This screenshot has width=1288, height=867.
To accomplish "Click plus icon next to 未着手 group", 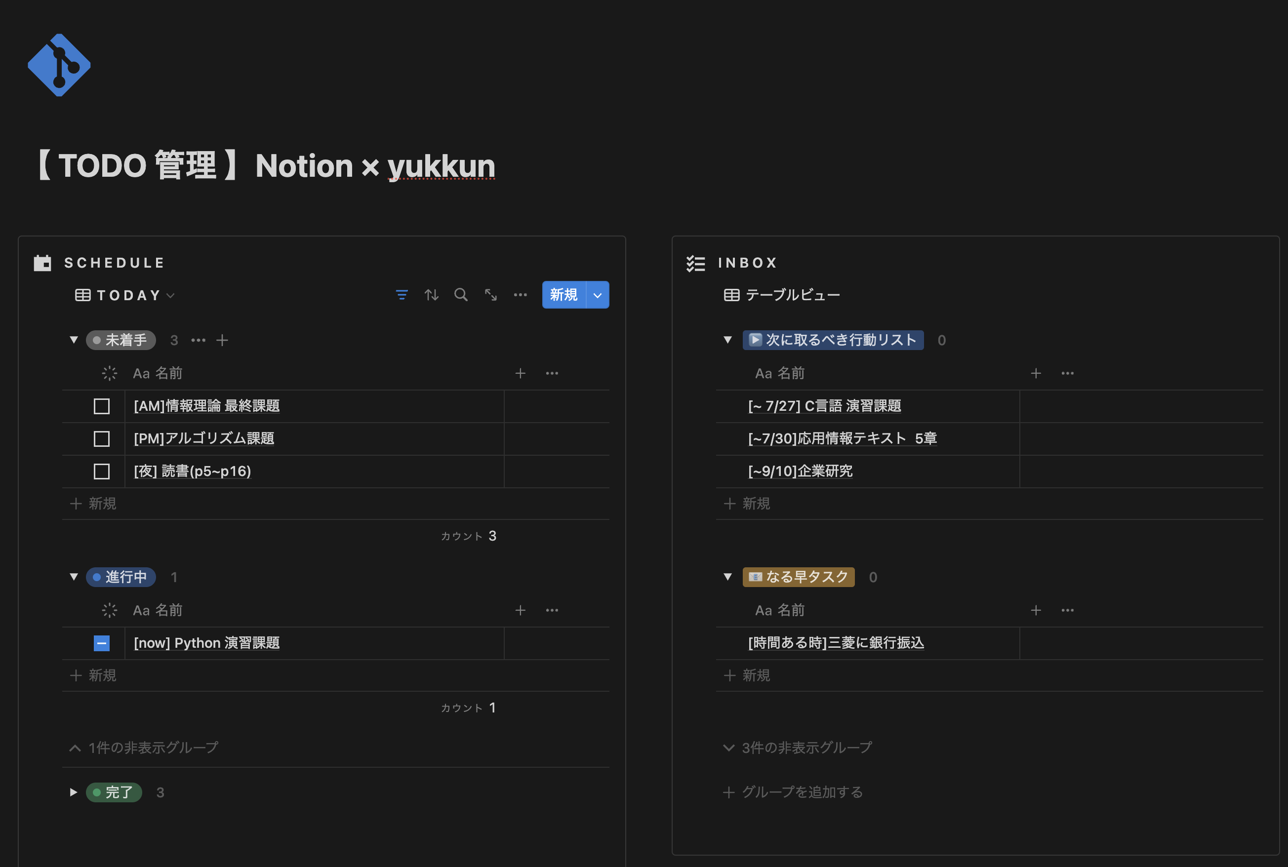I will click(x=222, y=340).
